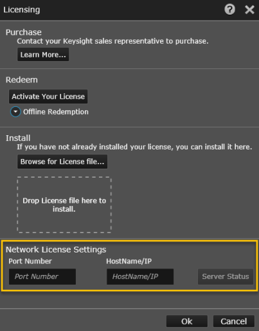Click the Offline Redemption label text

click(x=56, y=112)
